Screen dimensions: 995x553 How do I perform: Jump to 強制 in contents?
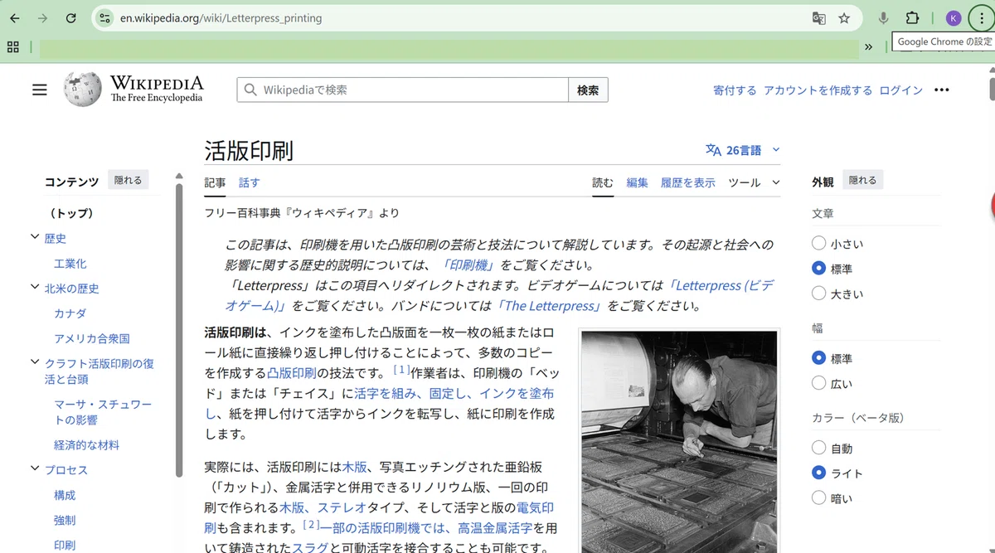pyautogui.click(x=65, y=520)
